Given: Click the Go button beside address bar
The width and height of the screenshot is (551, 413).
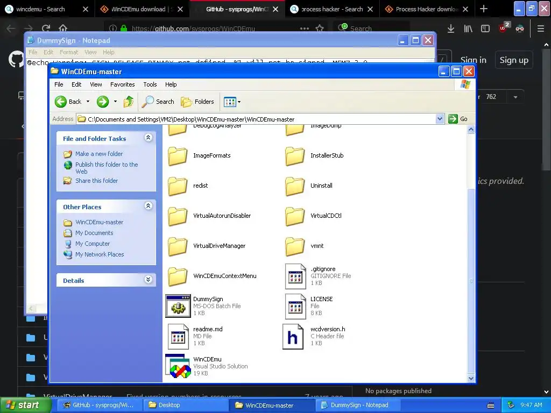Looking at the screenshot, I should (x=458, y=119).
